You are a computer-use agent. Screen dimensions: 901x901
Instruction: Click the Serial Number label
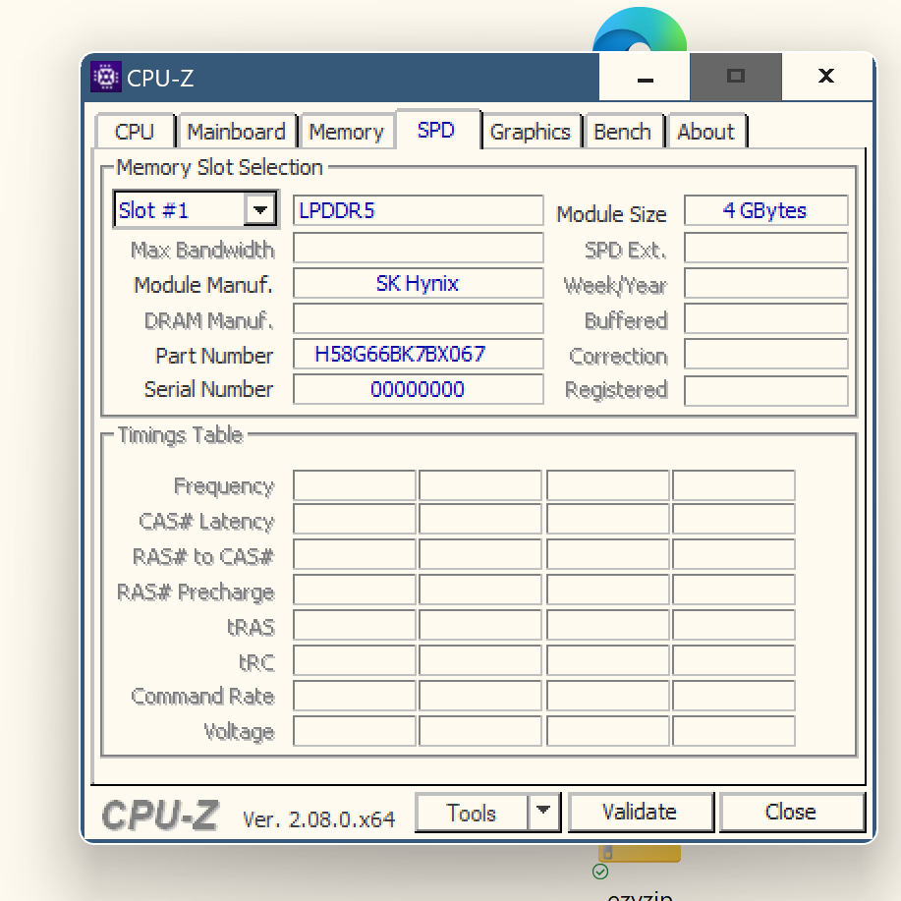(208, 389)
